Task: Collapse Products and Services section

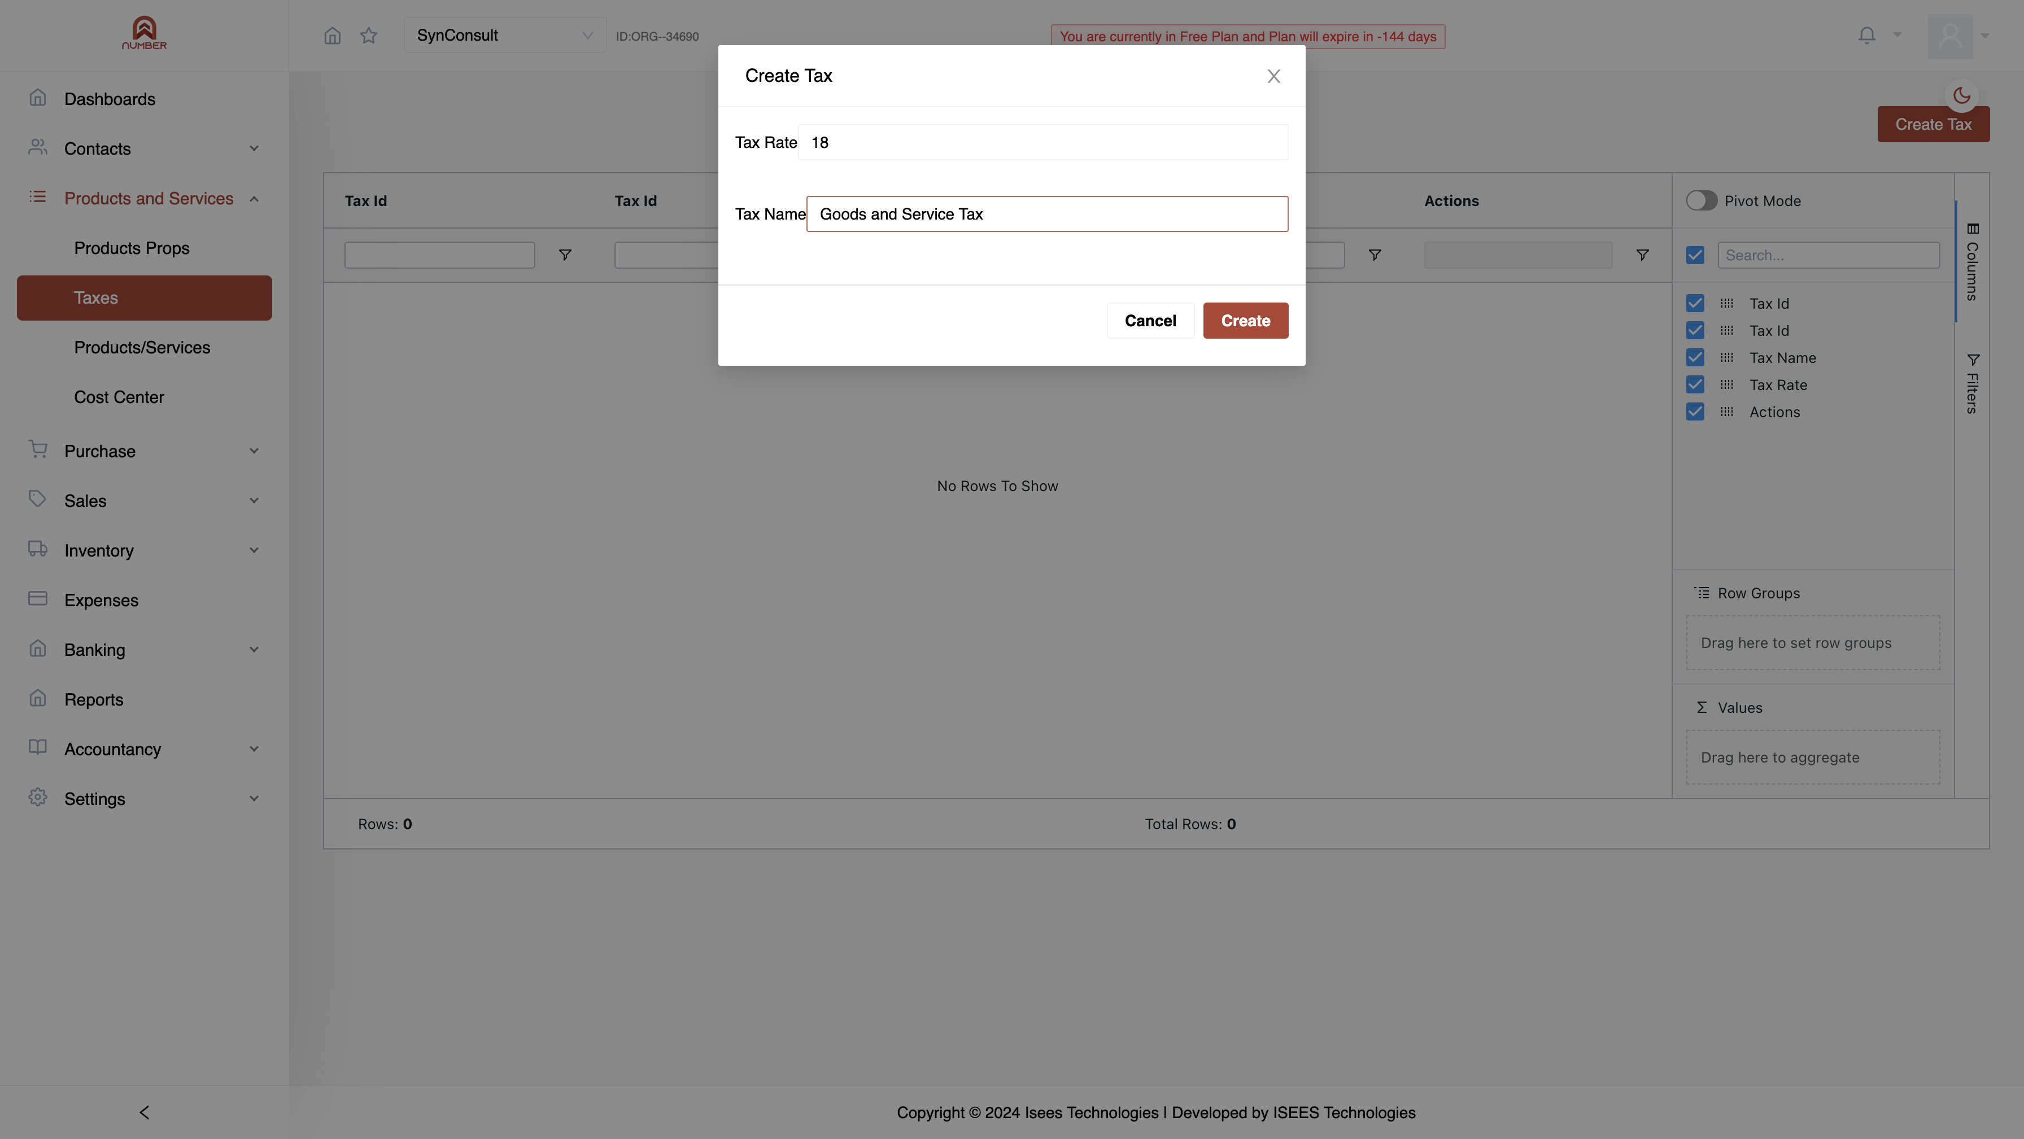Action: point(145,198)
